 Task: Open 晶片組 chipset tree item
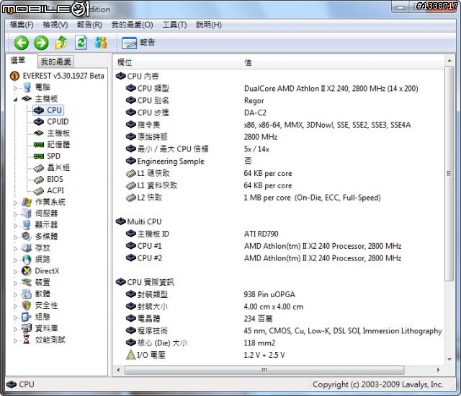click(52, 167)
